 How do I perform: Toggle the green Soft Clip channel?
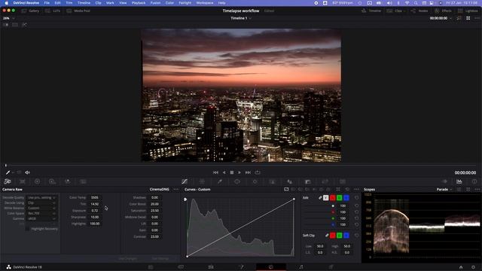(x=340, y=236)
